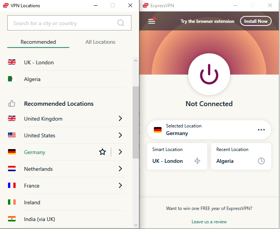Open the Leave us a review link
Screen dimensions: 280x229
click(x=209, y=222)
